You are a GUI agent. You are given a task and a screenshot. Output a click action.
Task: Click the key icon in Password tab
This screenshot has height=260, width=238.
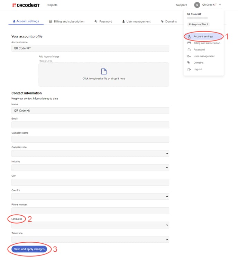[96, 21]
